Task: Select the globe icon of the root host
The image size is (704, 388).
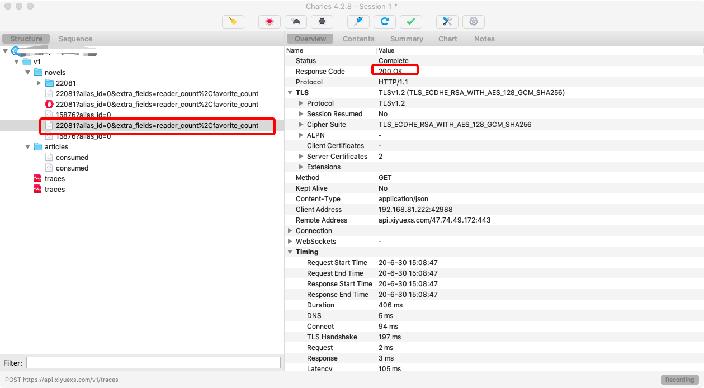Action: pyautogui.click(x=16, y=51)
